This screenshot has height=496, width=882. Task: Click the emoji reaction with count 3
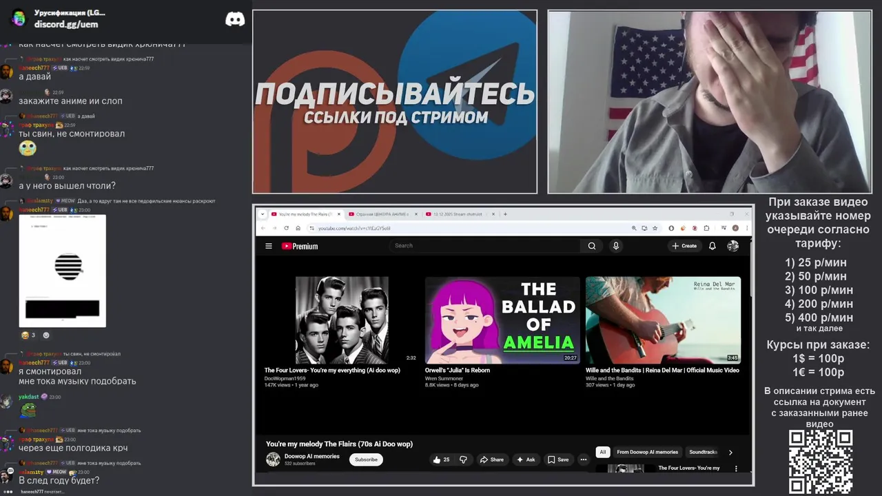point(28,335)
